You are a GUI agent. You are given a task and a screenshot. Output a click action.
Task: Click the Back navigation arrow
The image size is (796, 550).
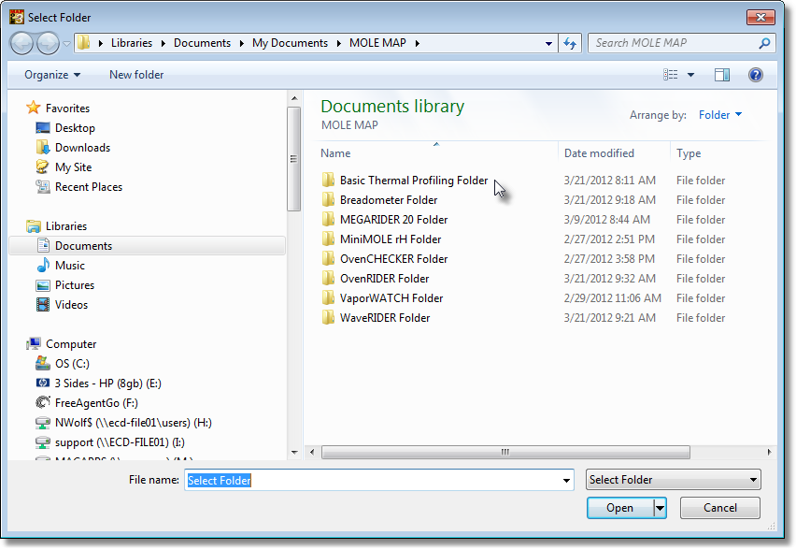click(x=21, y=43)
